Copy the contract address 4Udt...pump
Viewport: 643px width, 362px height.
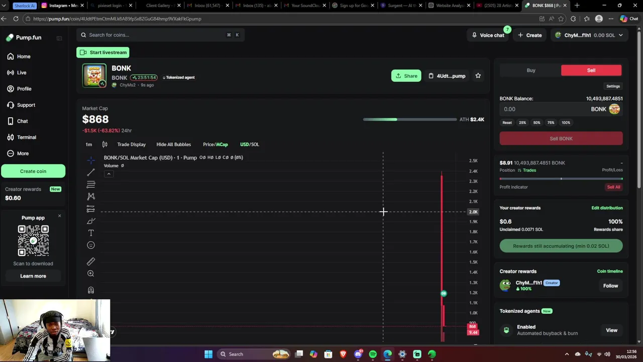pyautogui.click(x=447, y=76)
